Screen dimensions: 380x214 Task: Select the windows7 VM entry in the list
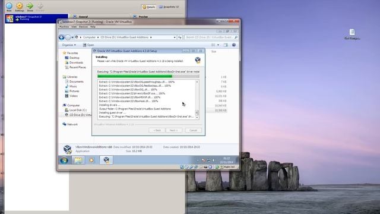click(37, 18)
